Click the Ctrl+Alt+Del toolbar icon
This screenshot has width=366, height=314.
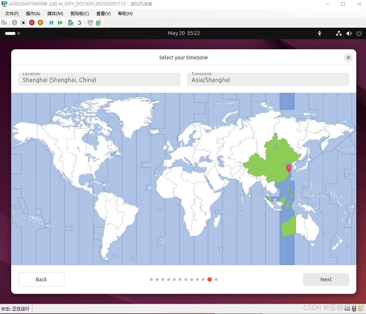pyautogui.click(x=4, y=23)
